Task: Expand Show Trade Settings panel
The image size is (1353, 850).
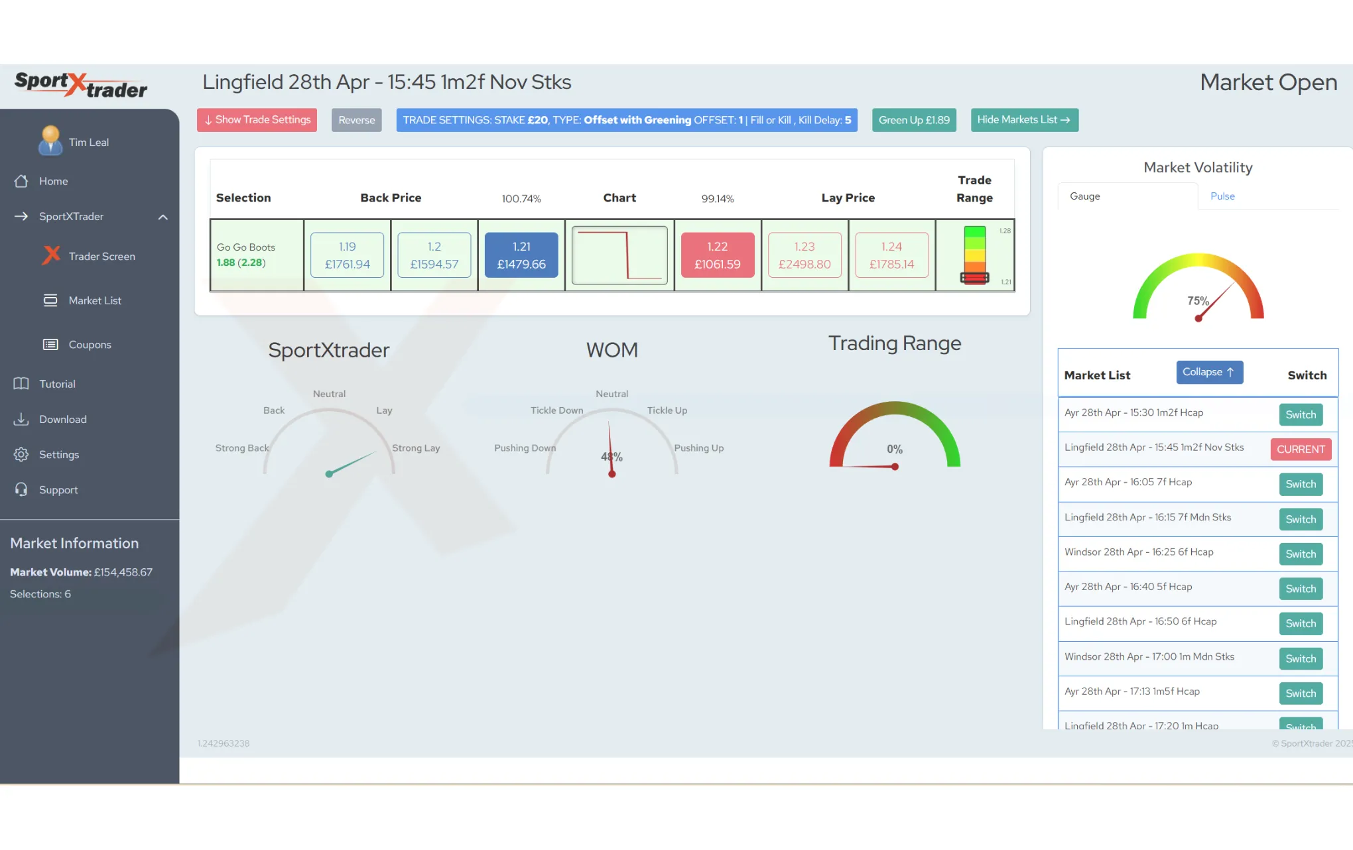Action: (257, 120)
